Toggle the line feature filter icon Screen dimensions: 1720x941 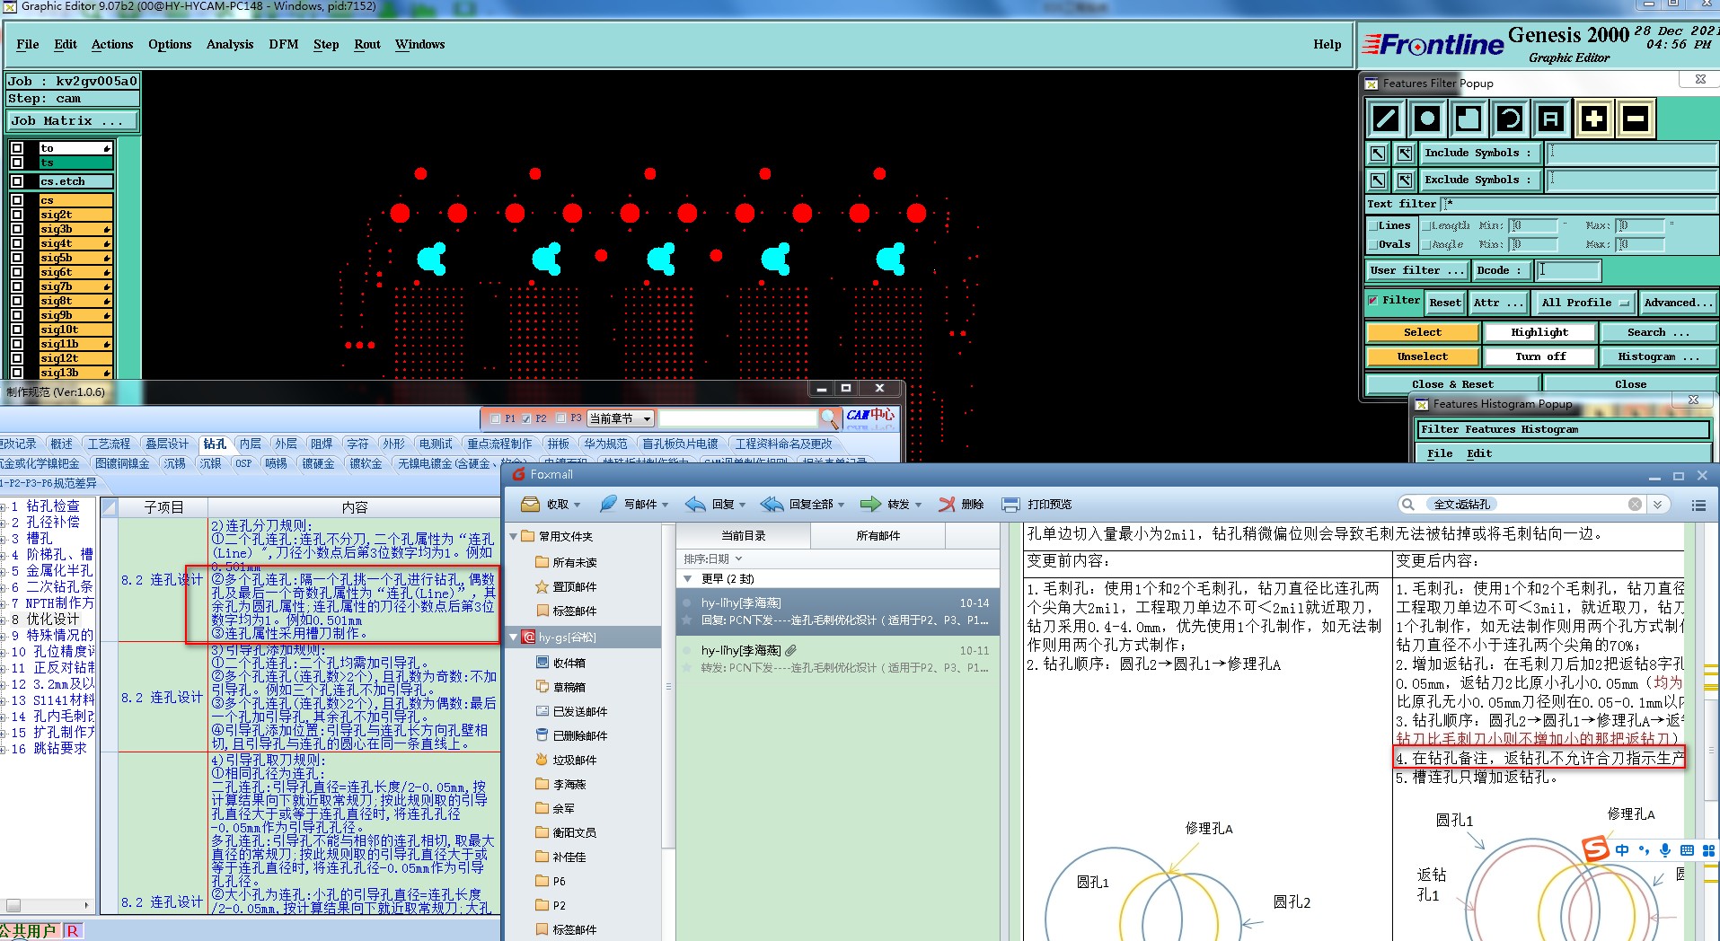pyautogui.click(x=1386, y=119)
